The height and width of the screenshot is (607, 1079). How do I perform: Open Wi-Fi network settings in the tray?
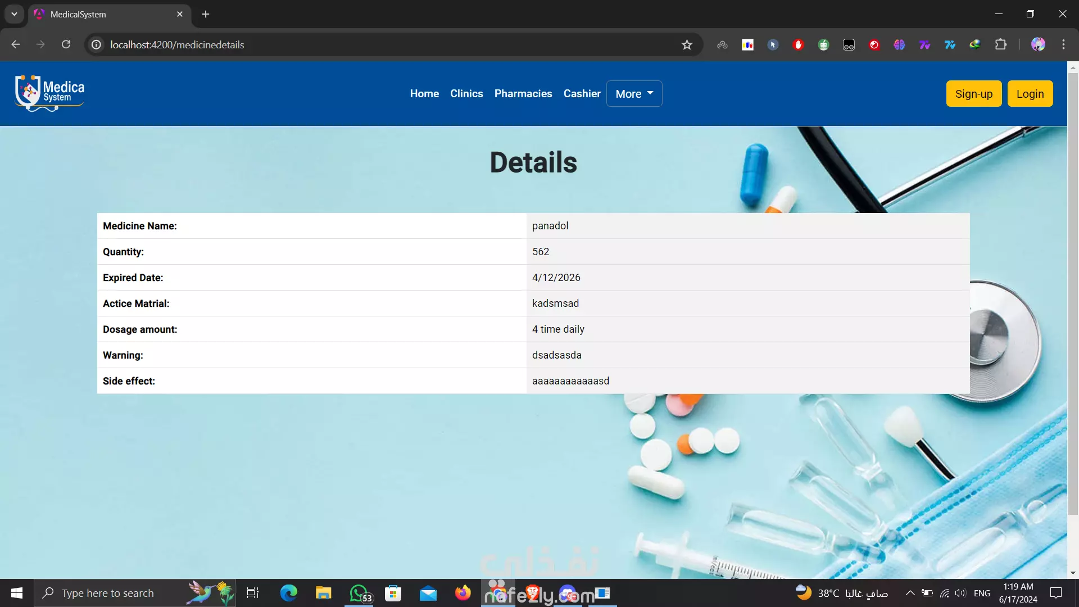[x=944, y=593]
